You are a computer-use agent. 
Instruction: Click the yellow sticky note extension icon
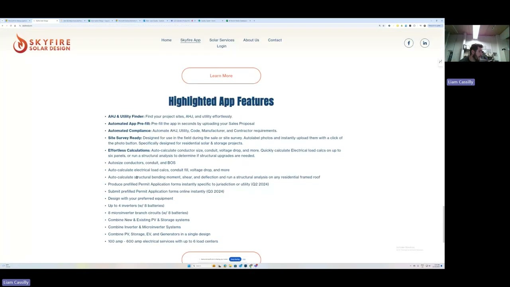click(x=397, y=26)
